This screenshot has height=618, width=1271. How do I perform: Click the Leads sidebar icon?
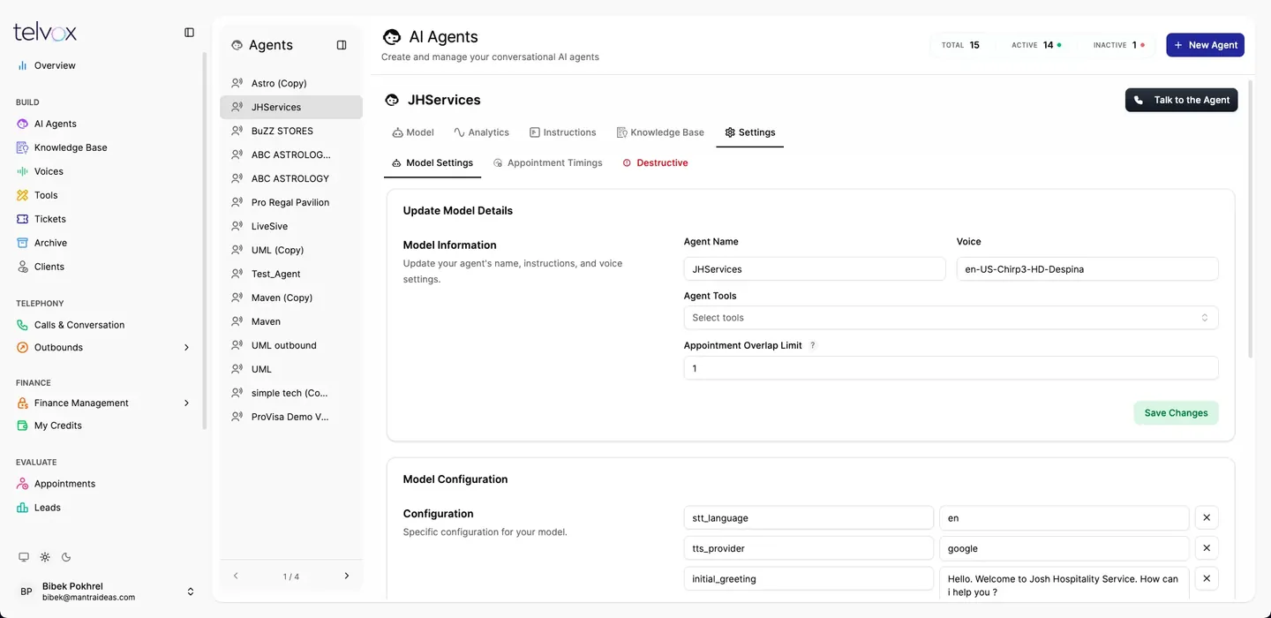click(23, 508)
